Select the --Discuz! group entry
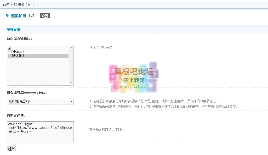The height and width of the screenshot is (155, 268). [16, 52]
